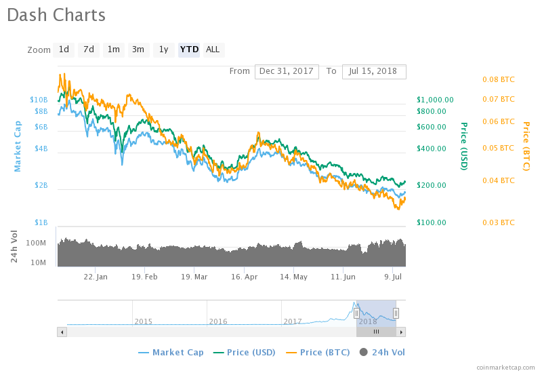Viewport: 542px width, 373px height.
Task: Click the navigator scrollbar thumb grip
Action: click(x=376, y=332)
